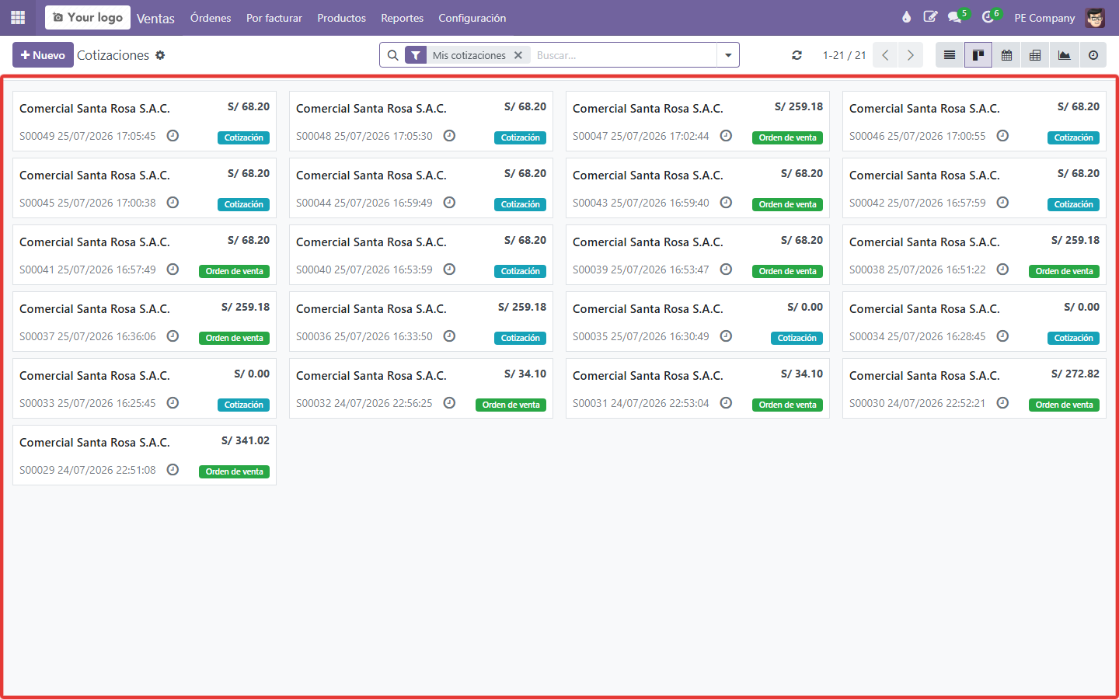Focus the Buscar search field
This screenshot has height=699, width=1119.
pyautogui.click(x=623, y=55)
